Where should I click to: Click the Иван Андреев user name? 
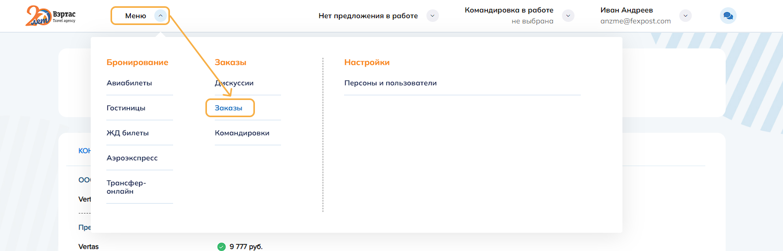click(x=627, y=10)
